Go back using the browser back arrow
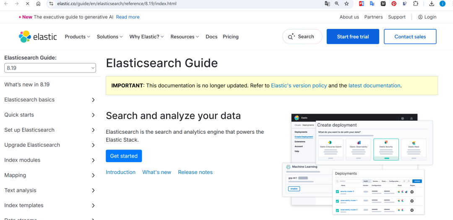 click(x=6, y=4)
